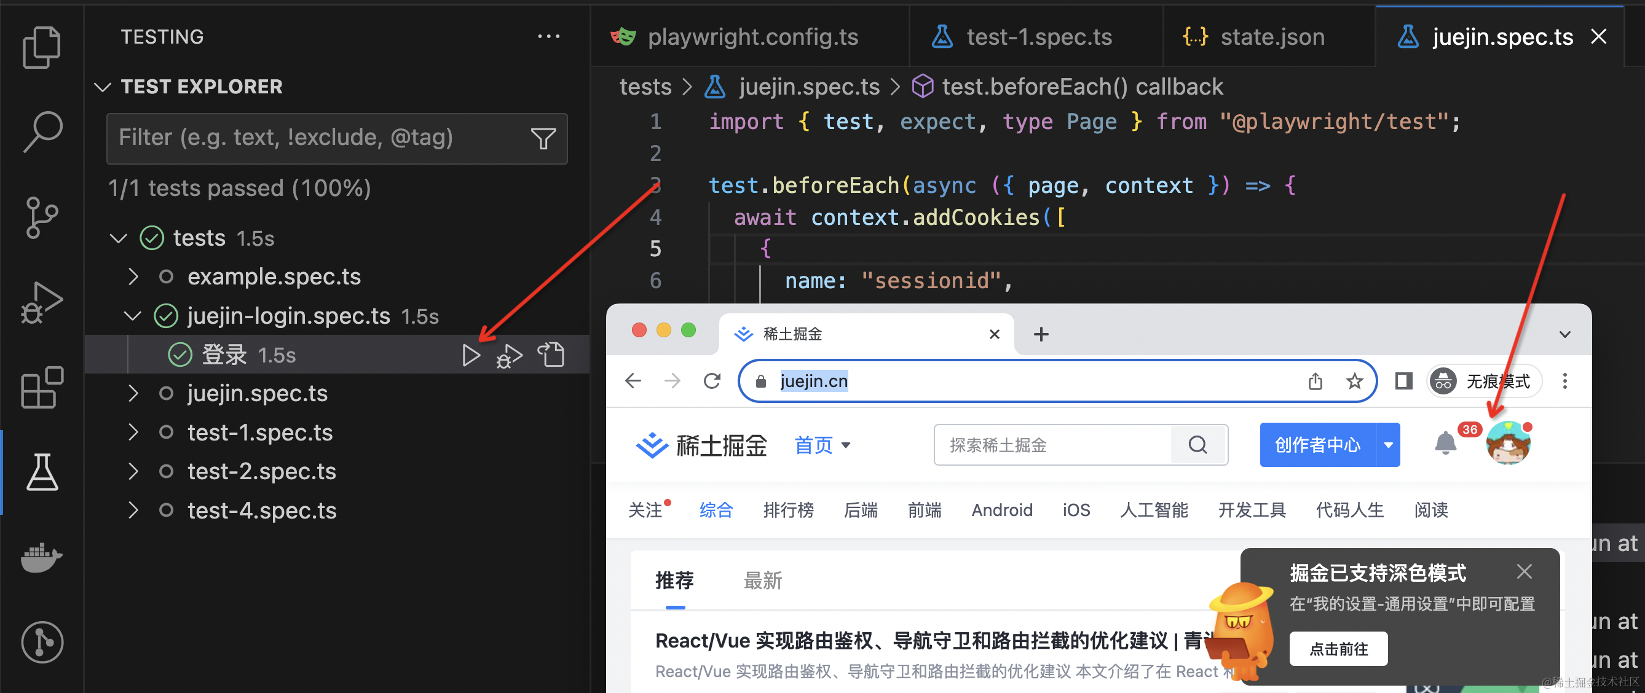This screenshot has width=1645, height=693.
Task: Open the Git Graph icon in activity bar
Action: click(x=42, y=642)
